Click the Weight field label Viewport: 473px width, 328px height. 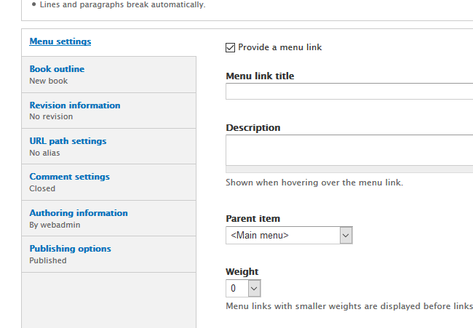pos(242,272)
